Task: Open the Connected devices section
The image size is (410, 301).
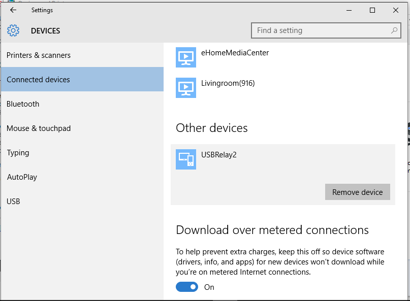Action: [x=82, y=79]
